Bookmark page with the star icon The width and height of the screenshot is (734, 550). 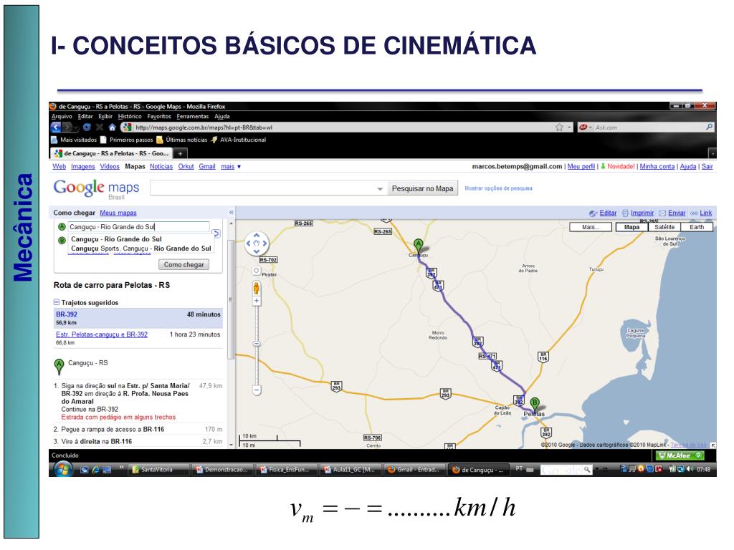point(559,127)
